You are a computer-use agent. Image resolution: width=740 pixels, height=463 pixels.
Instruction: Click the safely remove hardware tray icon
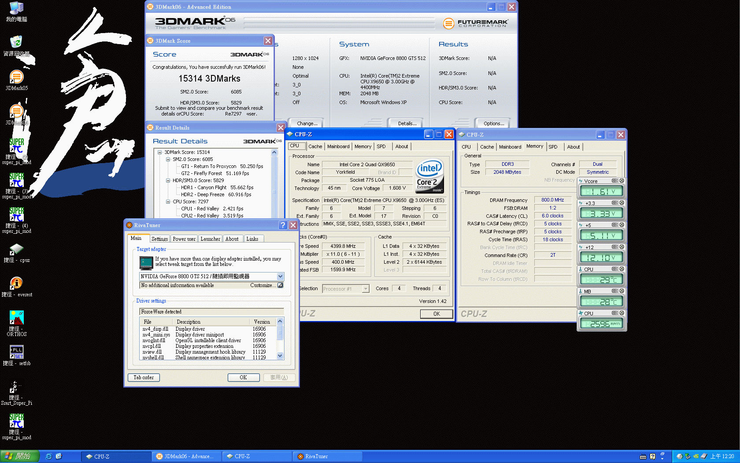point(688,456)
